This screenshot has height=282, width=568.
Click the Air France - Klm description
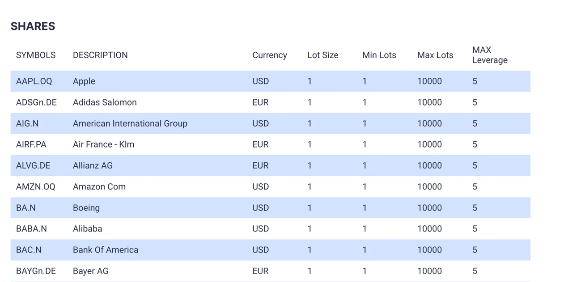[104, 144]
